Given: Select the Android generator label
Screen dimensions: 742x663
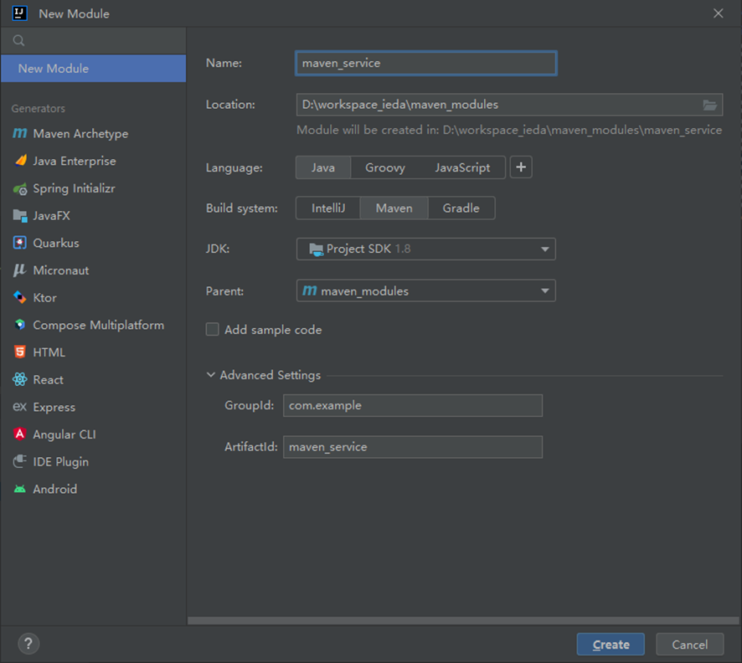Looking at the screenshot, I should [x=55, y=489].
